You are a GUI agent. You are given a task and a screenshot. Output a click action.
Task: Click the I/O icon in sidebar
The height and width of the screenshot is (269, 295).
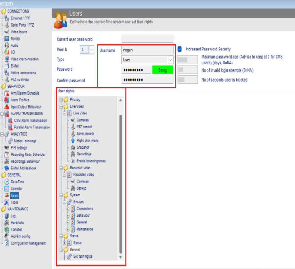(7, 52)
